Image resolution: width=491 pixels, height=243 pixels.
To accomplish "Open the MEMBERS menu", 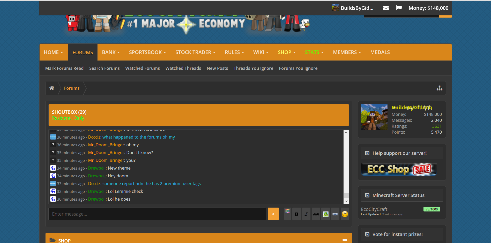I will [347, 52].
